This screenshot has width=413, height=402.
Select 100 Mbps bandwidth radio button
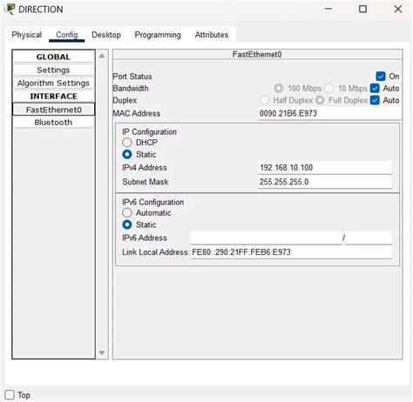point(279,88)
